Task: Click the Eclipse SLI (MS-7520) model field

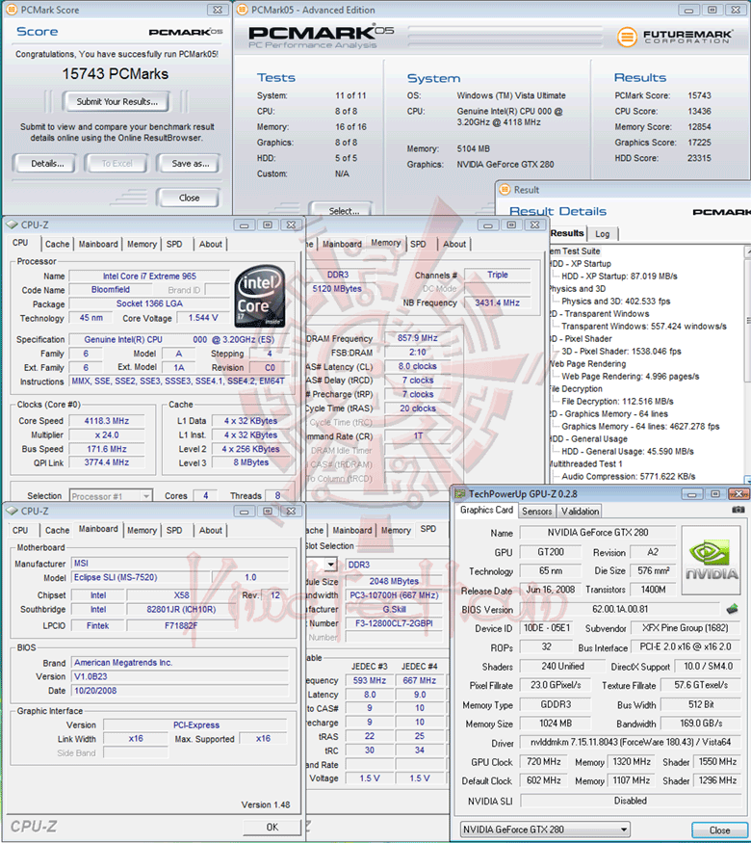Action: [141, 577]
